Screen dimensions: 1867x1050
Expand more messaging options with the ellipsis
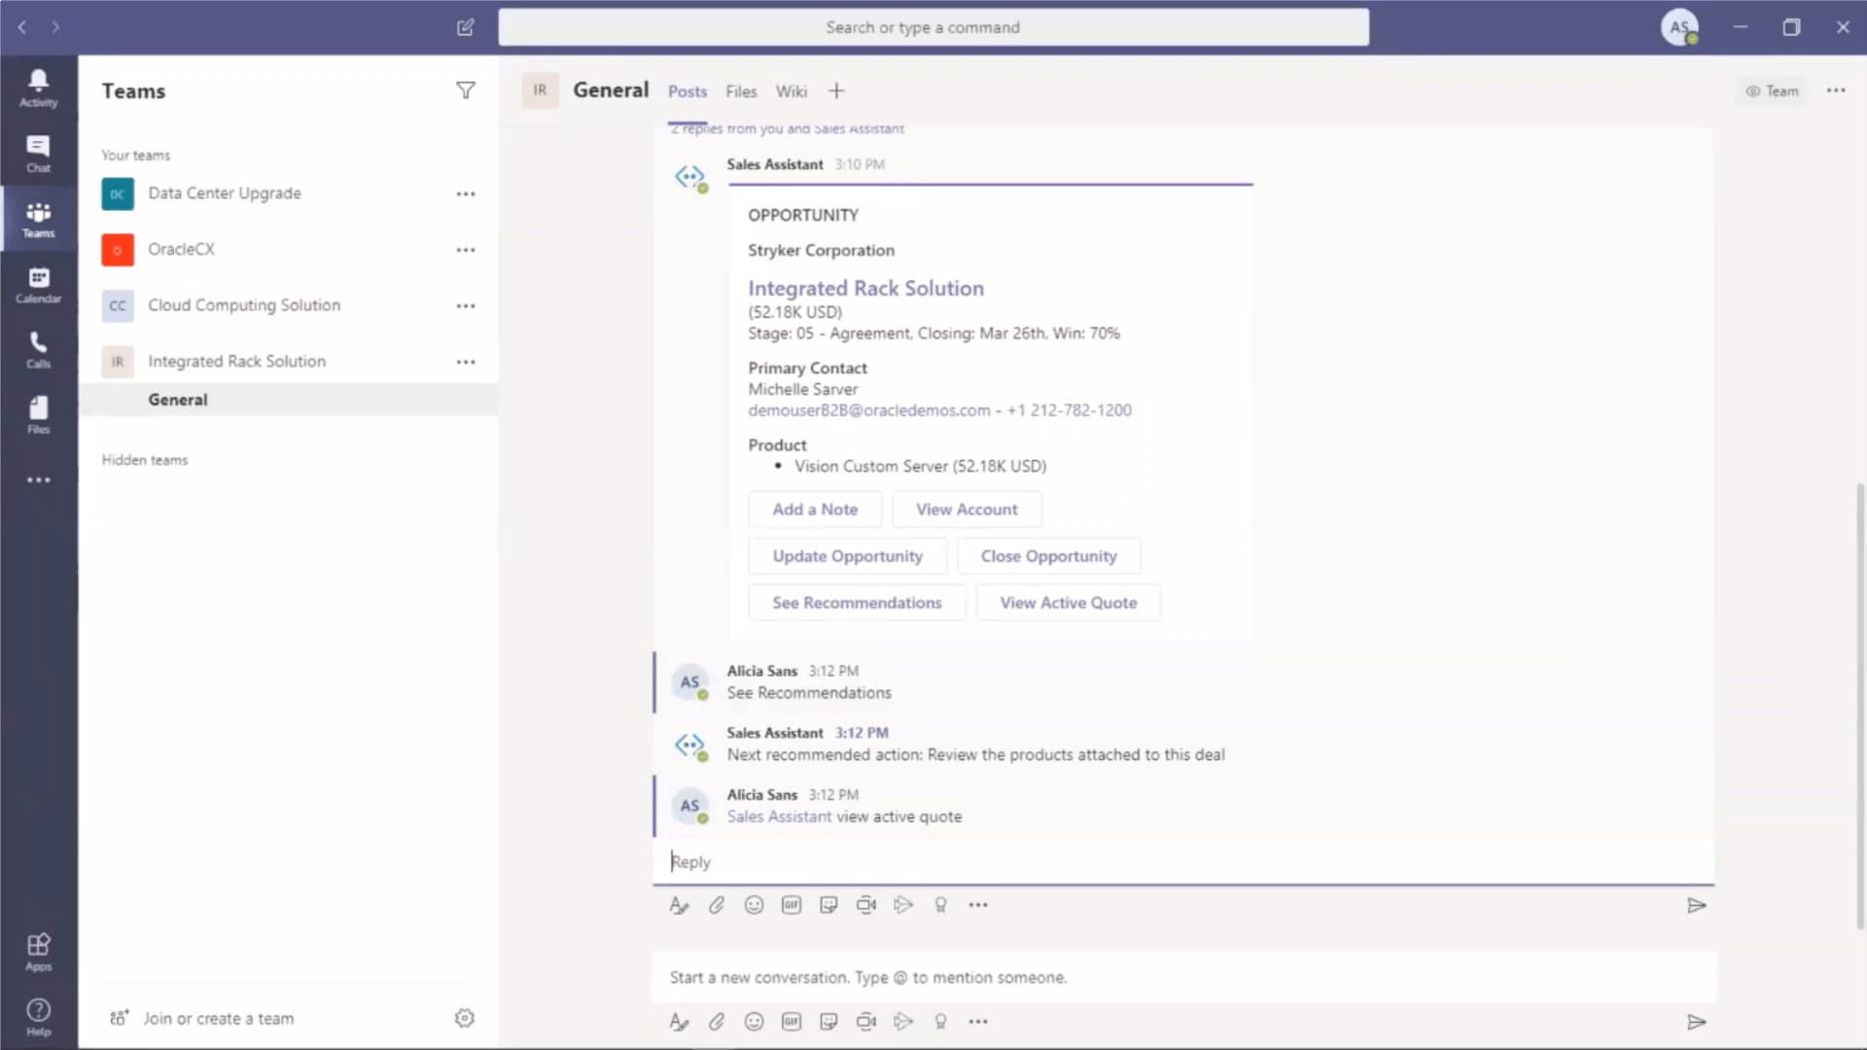[x=978, y=905]
